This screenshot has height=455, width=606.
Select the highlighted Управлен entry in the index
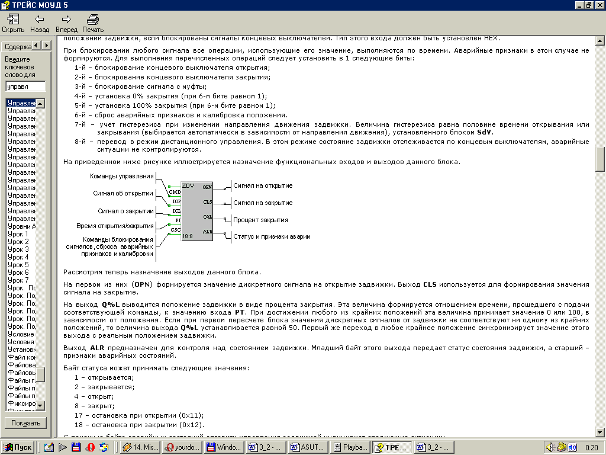pyautogui.click(x=21, y=103)
